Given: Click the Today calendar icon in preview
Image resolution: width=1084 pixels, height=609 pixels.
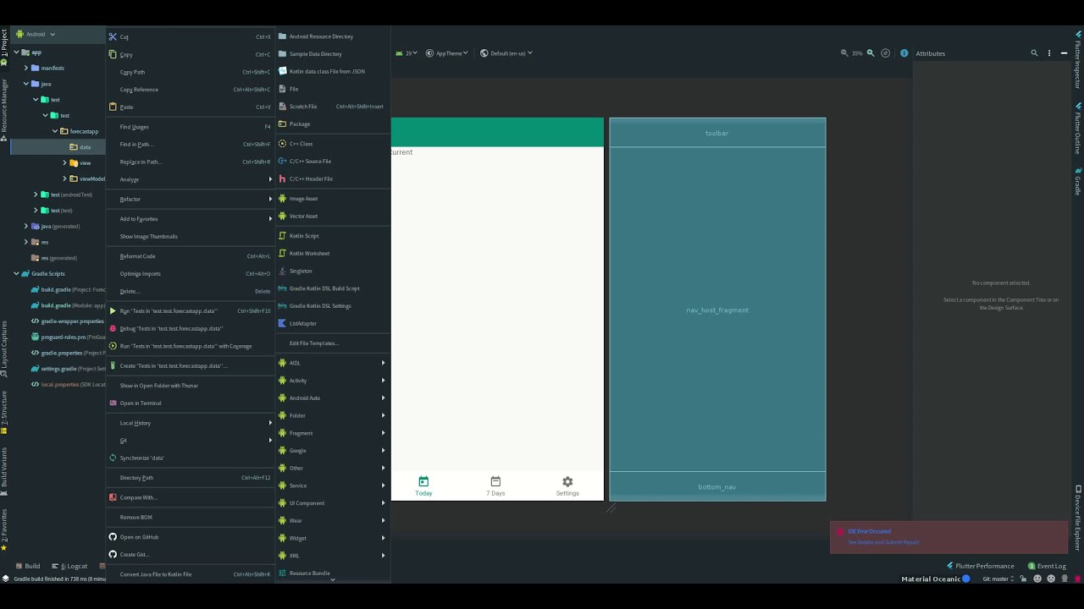Looking at the screenshot, I should [423, 481].
